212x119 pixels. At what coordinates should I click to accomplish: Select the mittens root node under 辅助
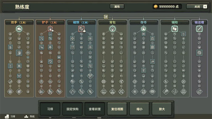pos(175,29)
